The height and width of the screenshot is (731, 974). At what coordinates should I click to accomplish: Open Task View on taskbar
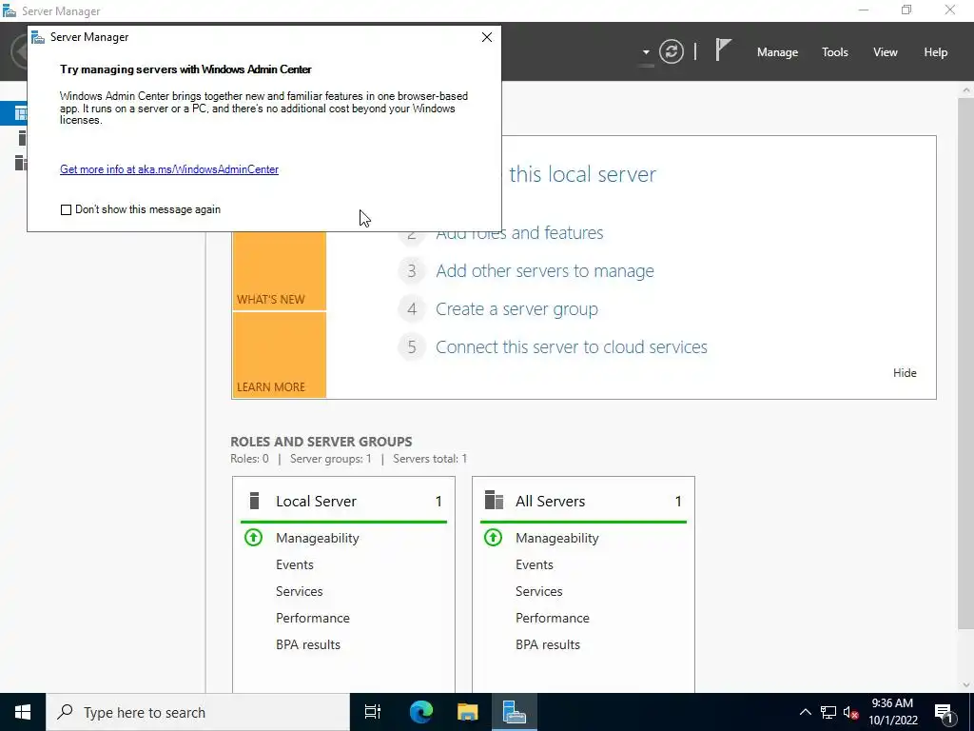(373, 712)
